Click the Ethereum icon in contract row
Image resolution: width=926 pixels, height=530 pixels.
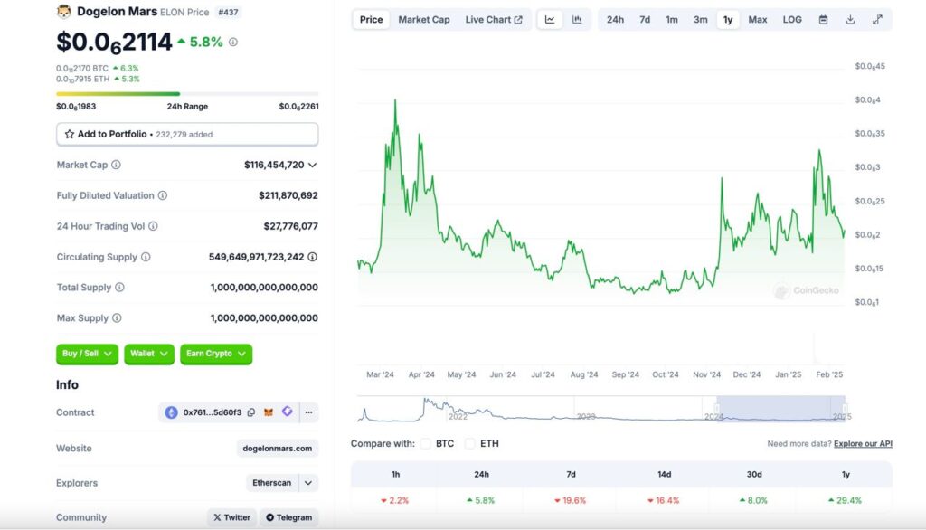[x=171, y=412]
